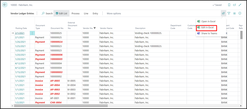Image resolution: width=247 pixels, height=109 pixels.
Task: Select document number 100000003
Action: (57, 72)
